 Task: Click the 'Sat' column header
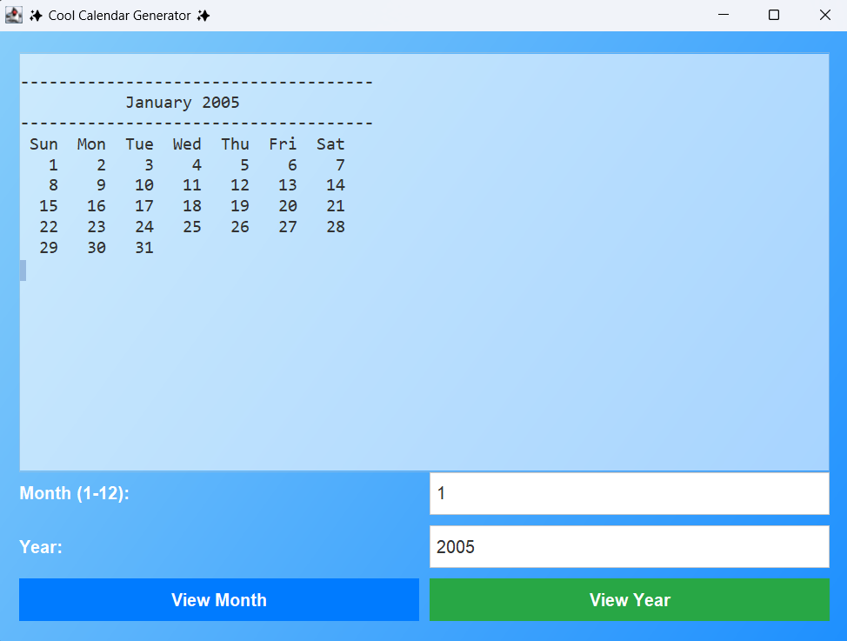pyautogui.click(x=330, y=144)
